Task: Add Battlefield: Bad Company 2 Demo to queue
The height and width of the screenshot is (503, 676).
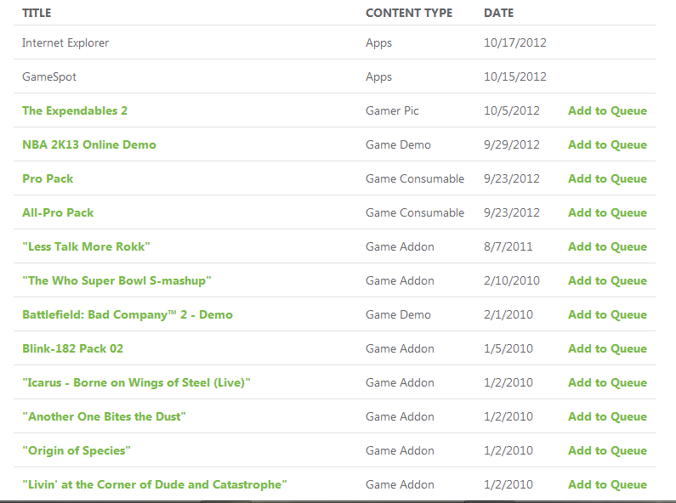Action: coord(607,315)
